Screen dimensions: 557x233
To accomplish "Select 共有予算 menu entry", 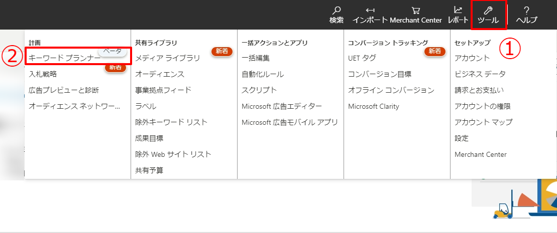I will coord(149,170).
